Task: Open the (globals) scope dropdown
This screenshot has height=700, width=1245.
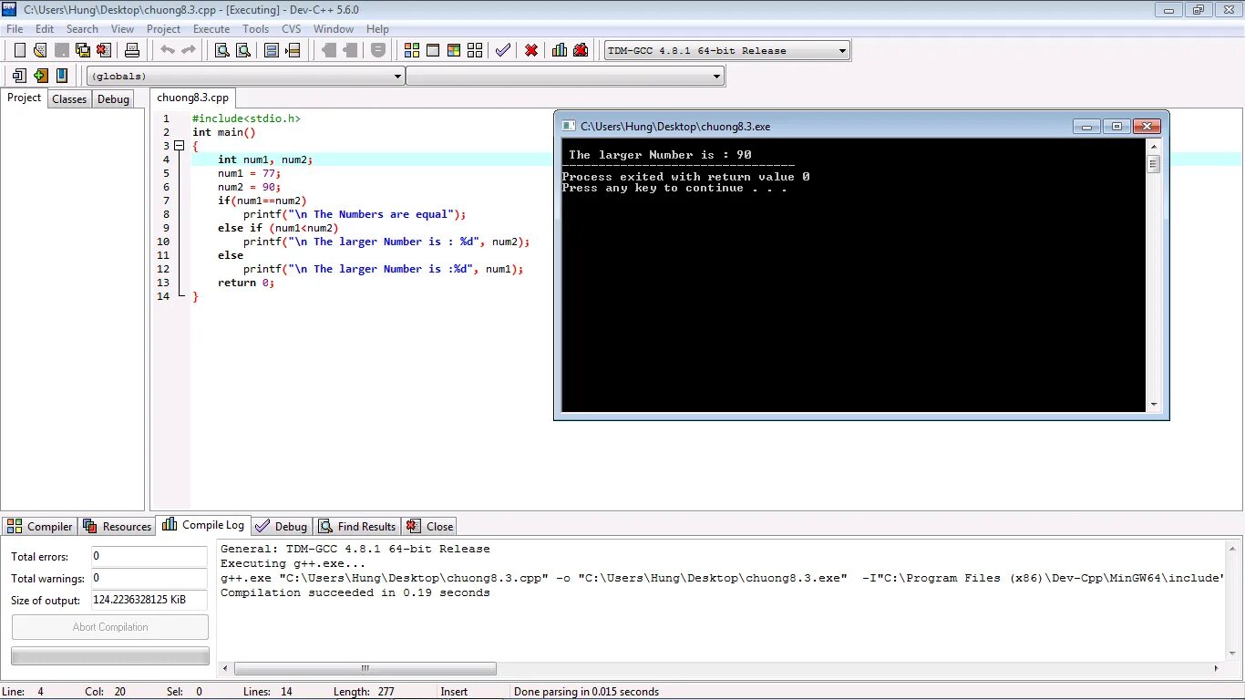Action: point(245,76)
